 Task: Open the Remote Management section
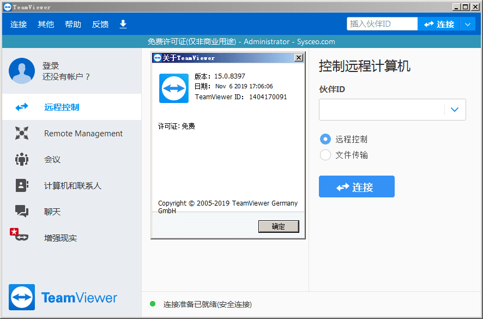point(71,133)
